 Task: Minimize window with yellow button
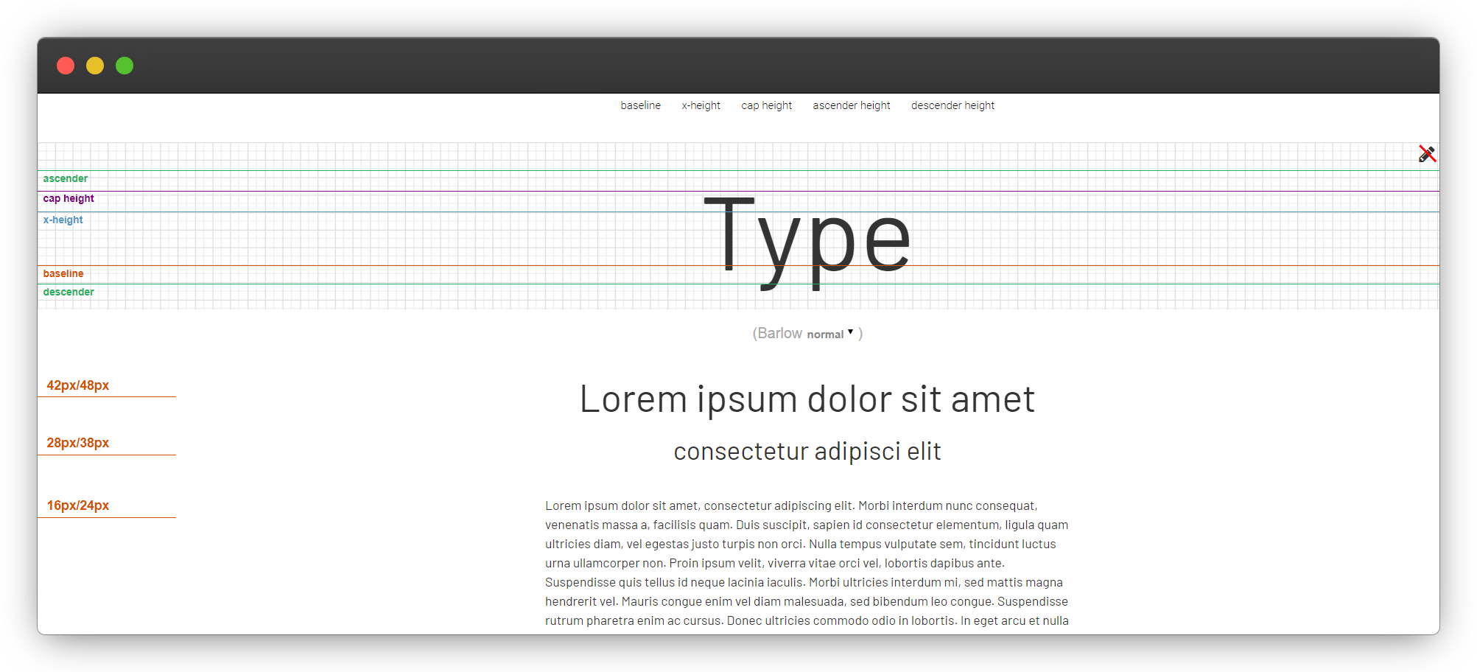(x=95, y=66)
